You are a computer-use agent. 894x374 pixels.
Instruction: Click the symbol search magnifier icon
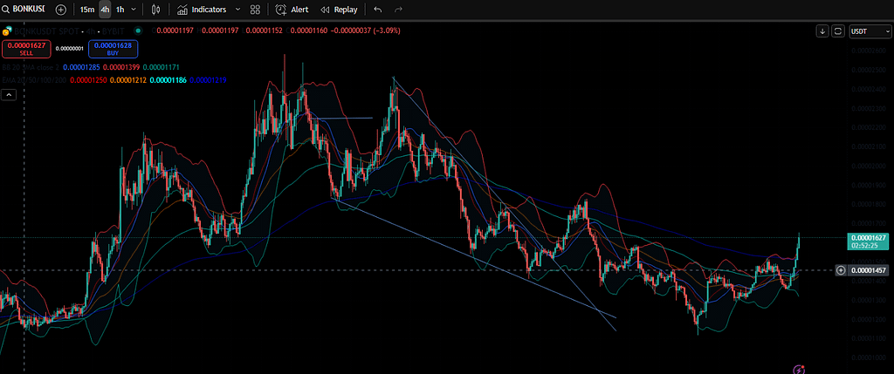coord(6,10)
